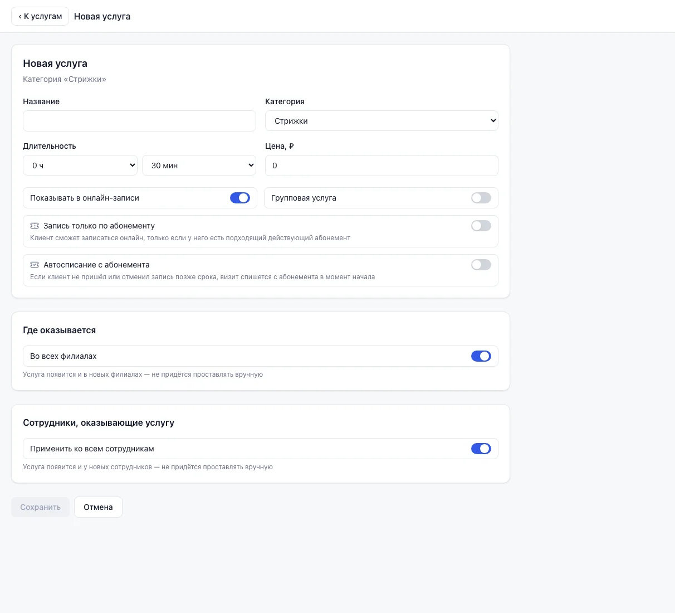Click the ticket icon beside Запись только по абонементу
Viewport: 675px width, 613px height.
tap(35, 226)
